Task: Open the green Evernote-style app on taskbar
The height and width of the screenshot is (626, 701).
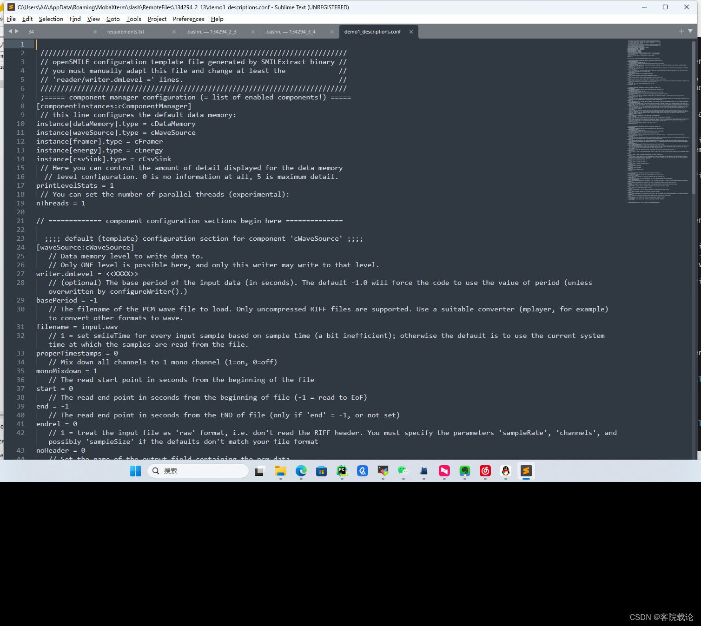Action: click(465, 471)
